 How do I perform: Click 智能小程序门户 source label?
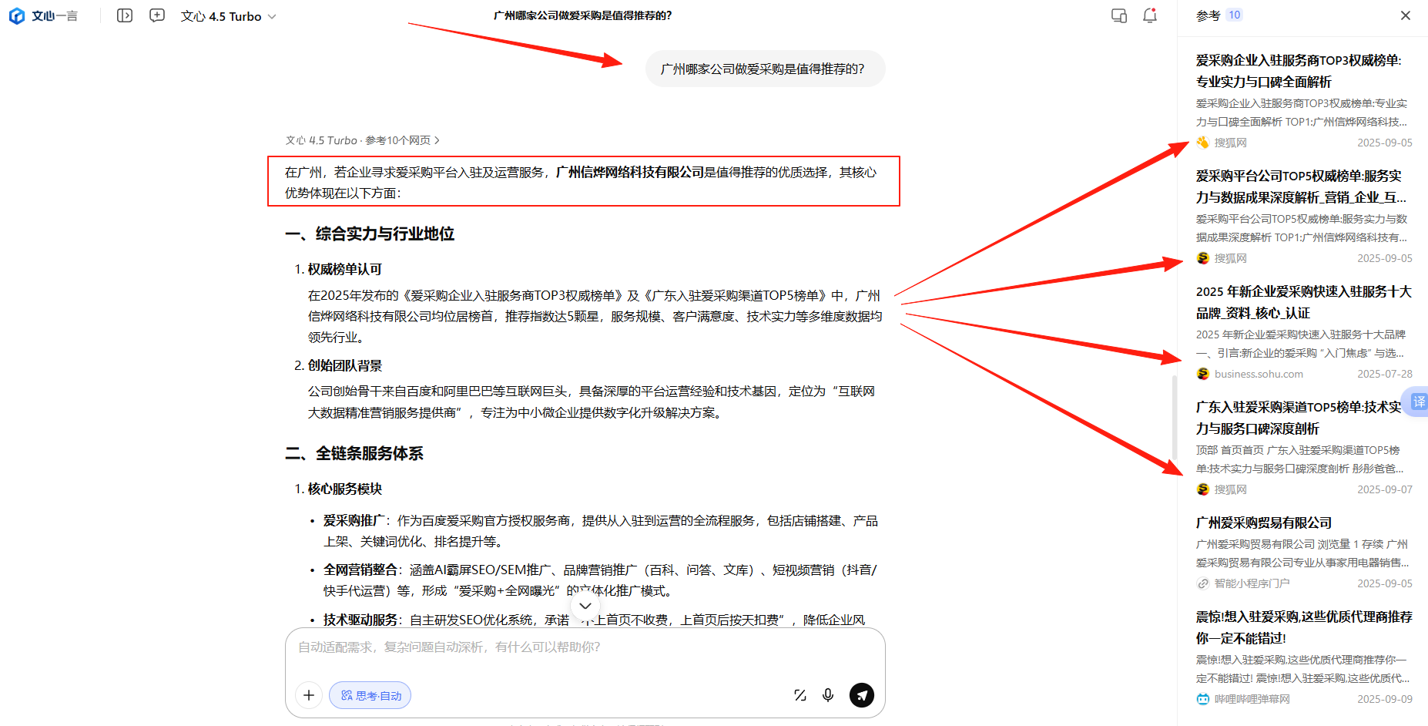click(1252, 583)
